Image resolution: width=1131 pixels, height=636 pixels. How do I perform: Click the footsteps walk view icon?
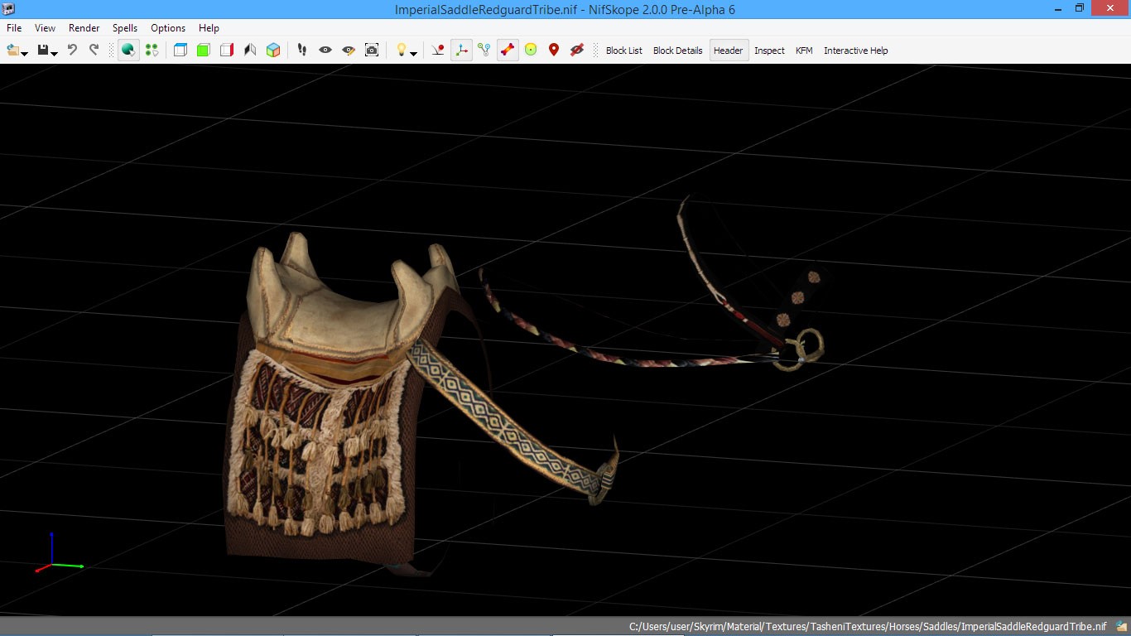point(302,51)
